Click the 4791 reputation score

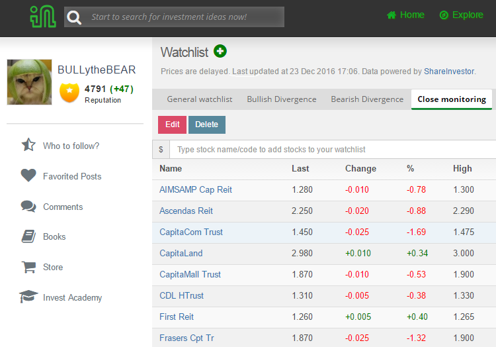[95, 89]
